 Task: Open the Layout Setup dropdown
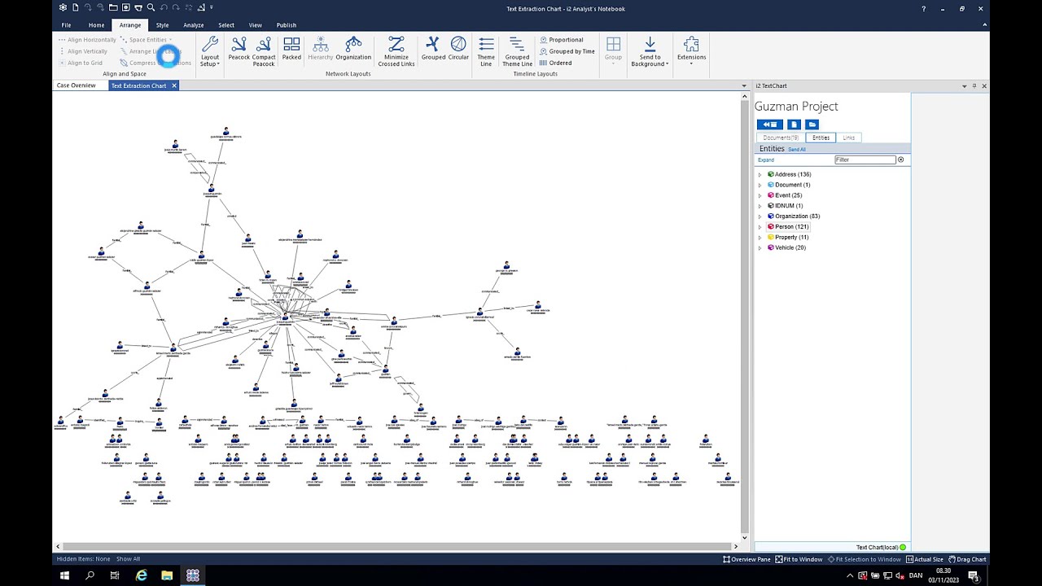point(210,50)
